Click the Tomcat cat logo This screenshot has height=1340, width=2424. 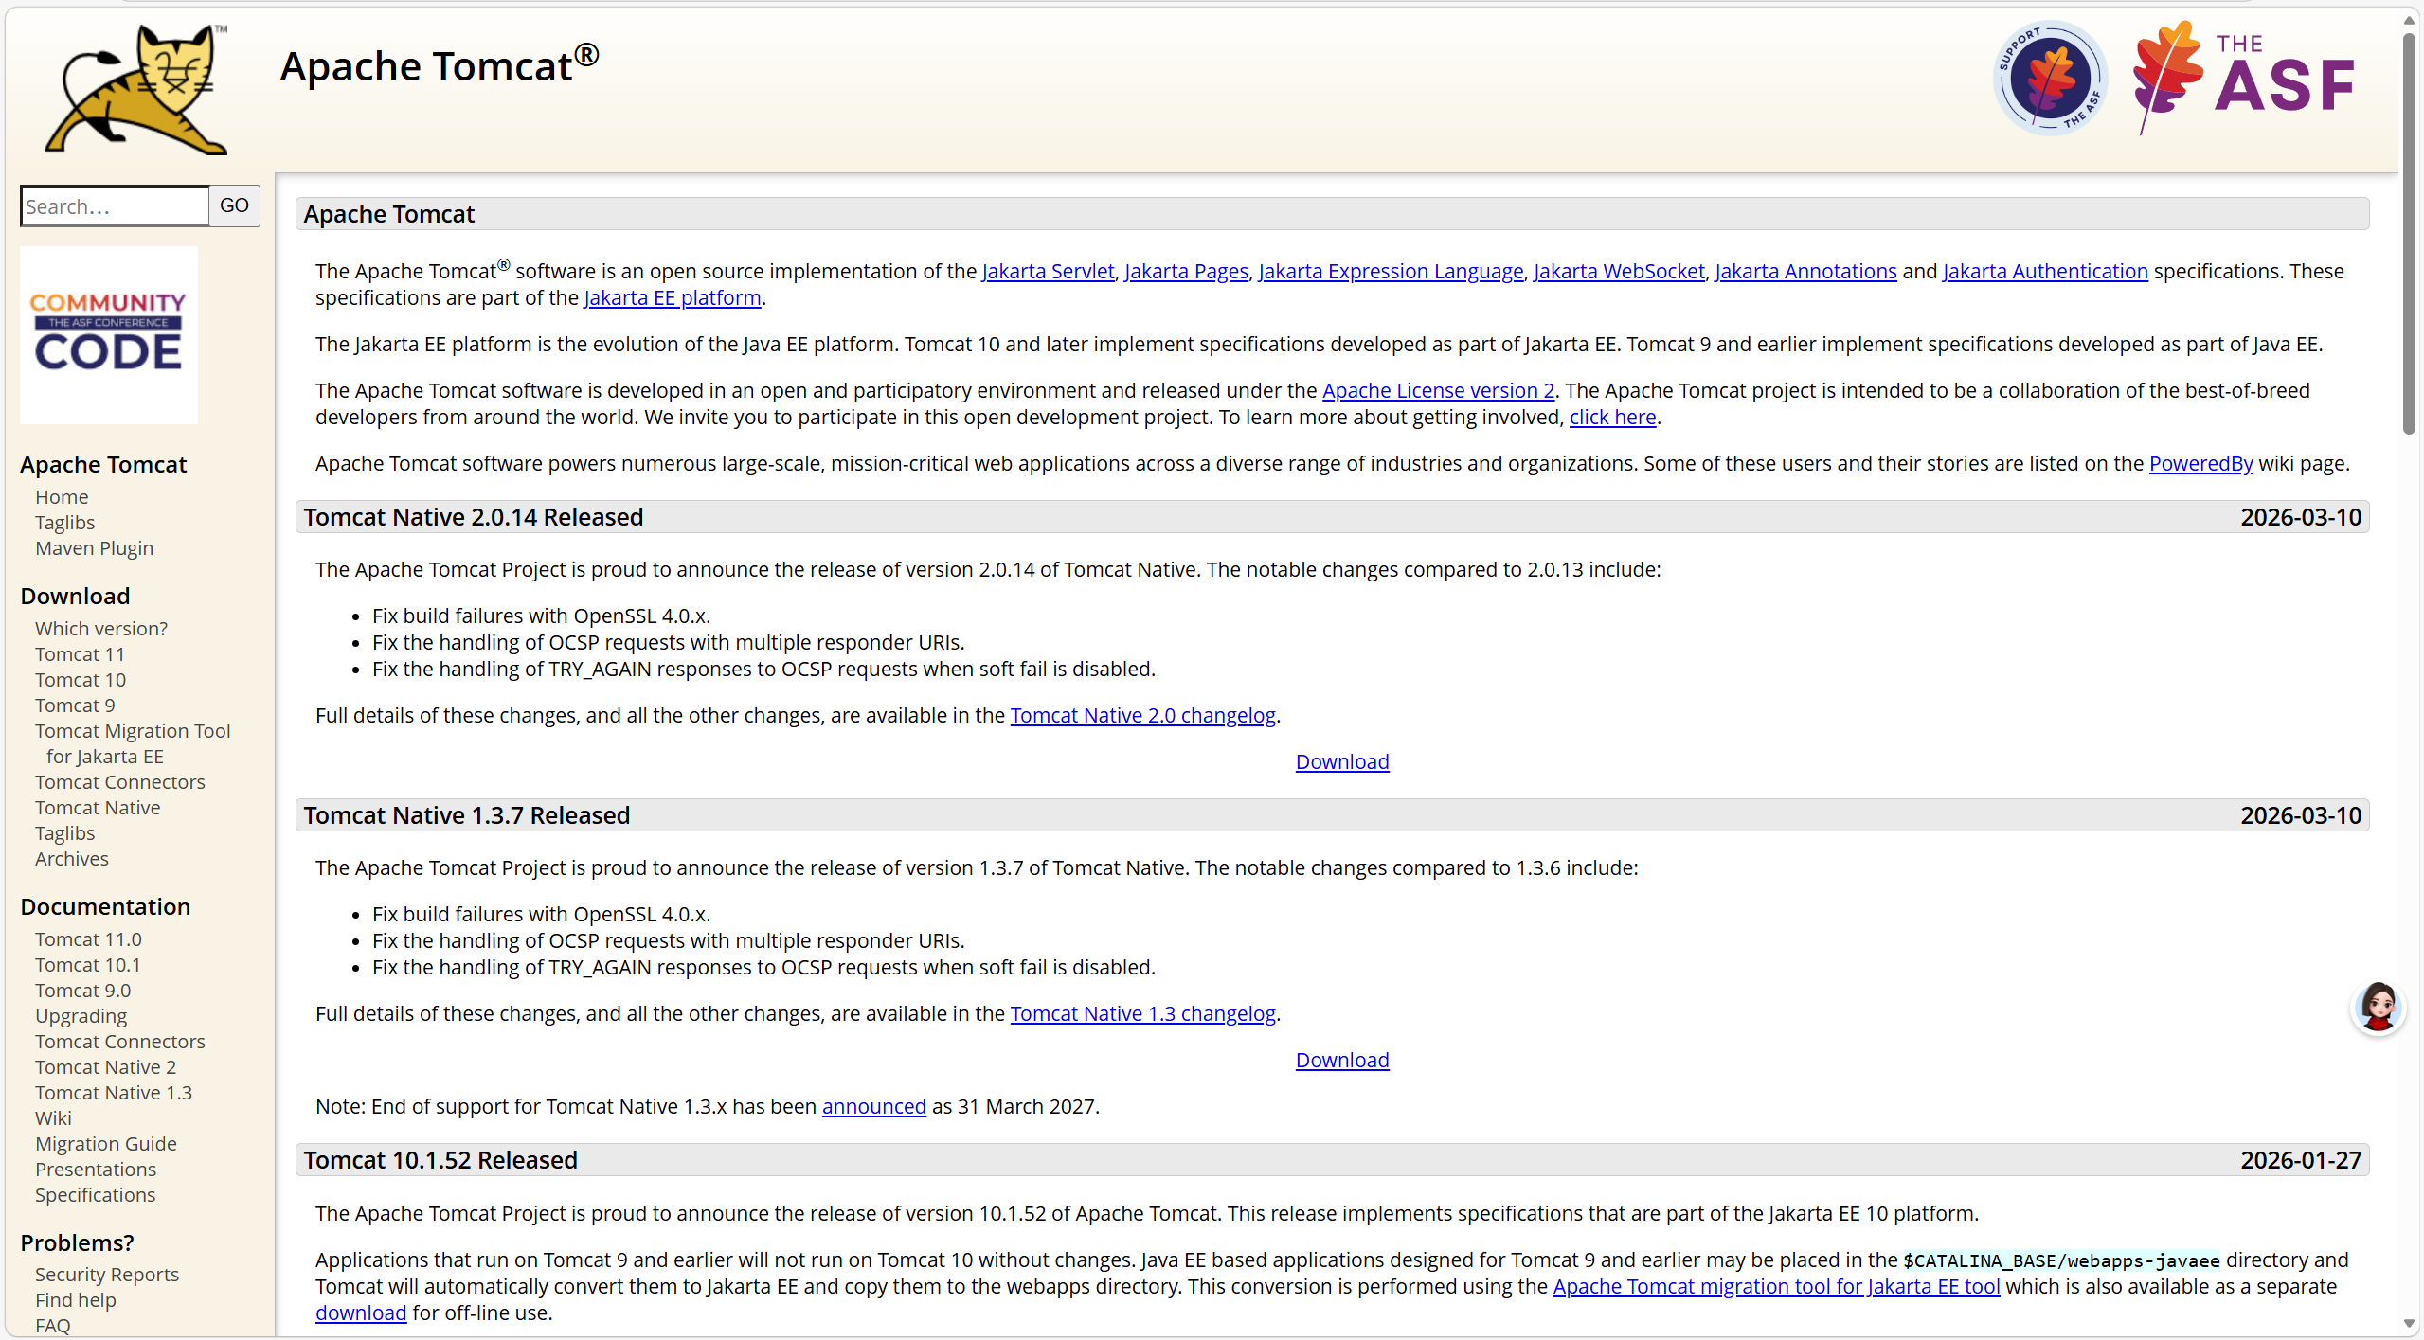click(137, 90)
